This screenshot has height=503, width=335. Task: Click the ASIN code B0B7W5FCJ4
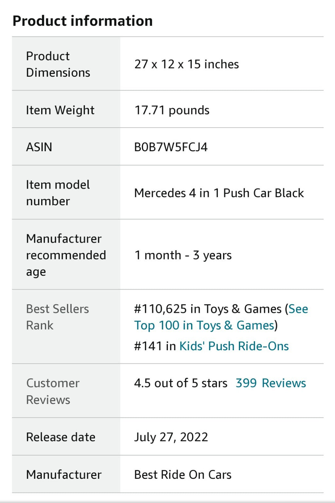[x=171, y=147]
